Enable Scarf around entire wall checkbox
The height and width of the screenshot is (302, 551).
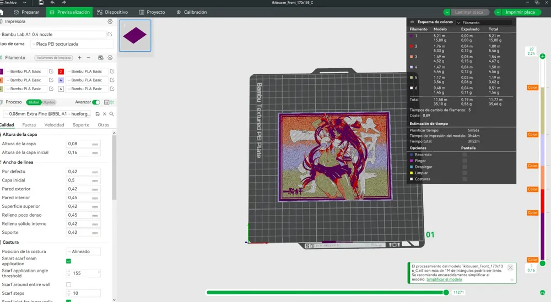click(68, 284)
